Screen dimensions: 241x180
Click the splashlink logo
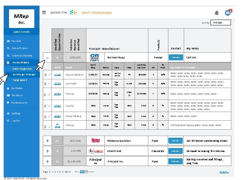tap(63, 12)
